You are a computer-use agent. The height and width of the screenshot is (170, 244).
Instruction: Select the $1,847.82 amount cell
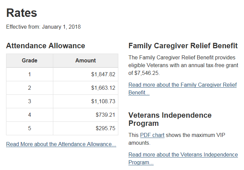point(86,75)
